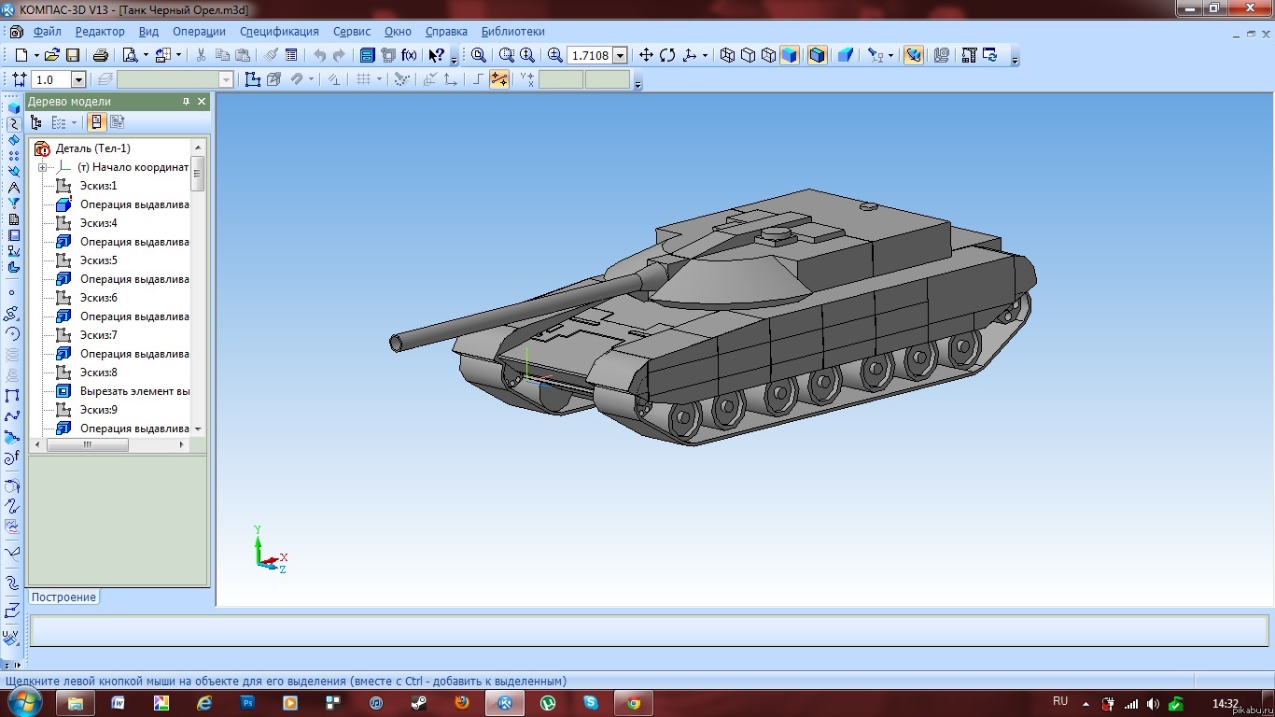Screen dimensions: 1275x717
Task: Undo the last action with the Undo arrow
Action: 319,55
